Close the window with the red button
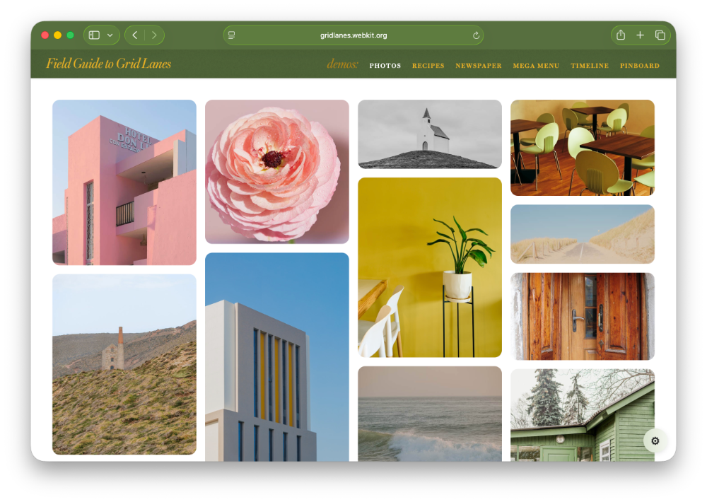 pyautogui.click(x=45, y=35)
